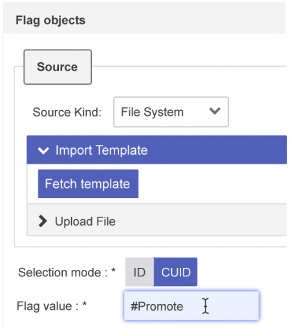Click the Flag objects panel header
Image resolution: width=291 pixels, height=330 pixels.
(144, 20)
